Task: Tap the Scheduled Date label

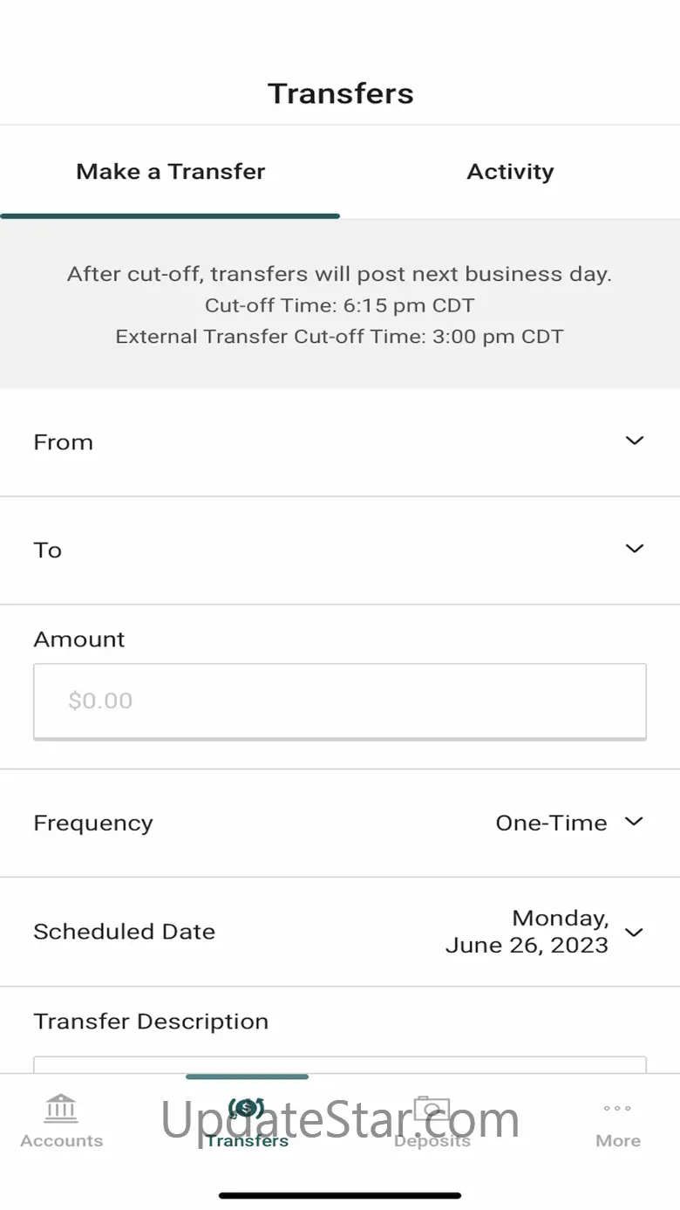Action: click(x=124, y=932)
